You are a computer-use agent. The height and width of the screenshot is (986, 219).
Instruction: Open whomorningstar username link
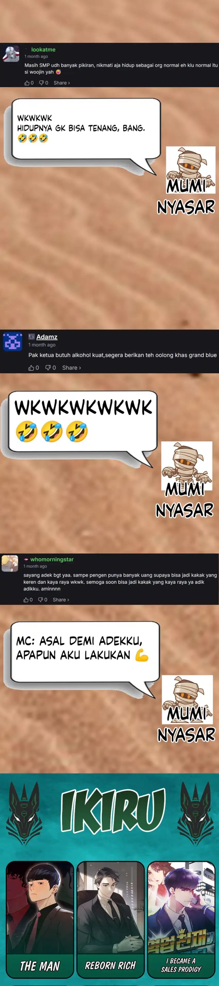point(52,559)
